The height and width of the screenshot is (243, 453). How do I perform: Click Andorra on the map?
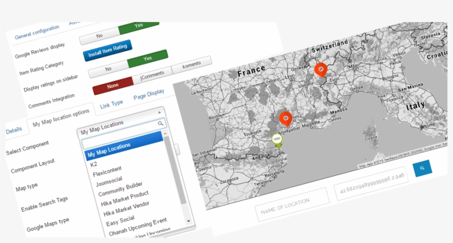(x=261, y=157)
